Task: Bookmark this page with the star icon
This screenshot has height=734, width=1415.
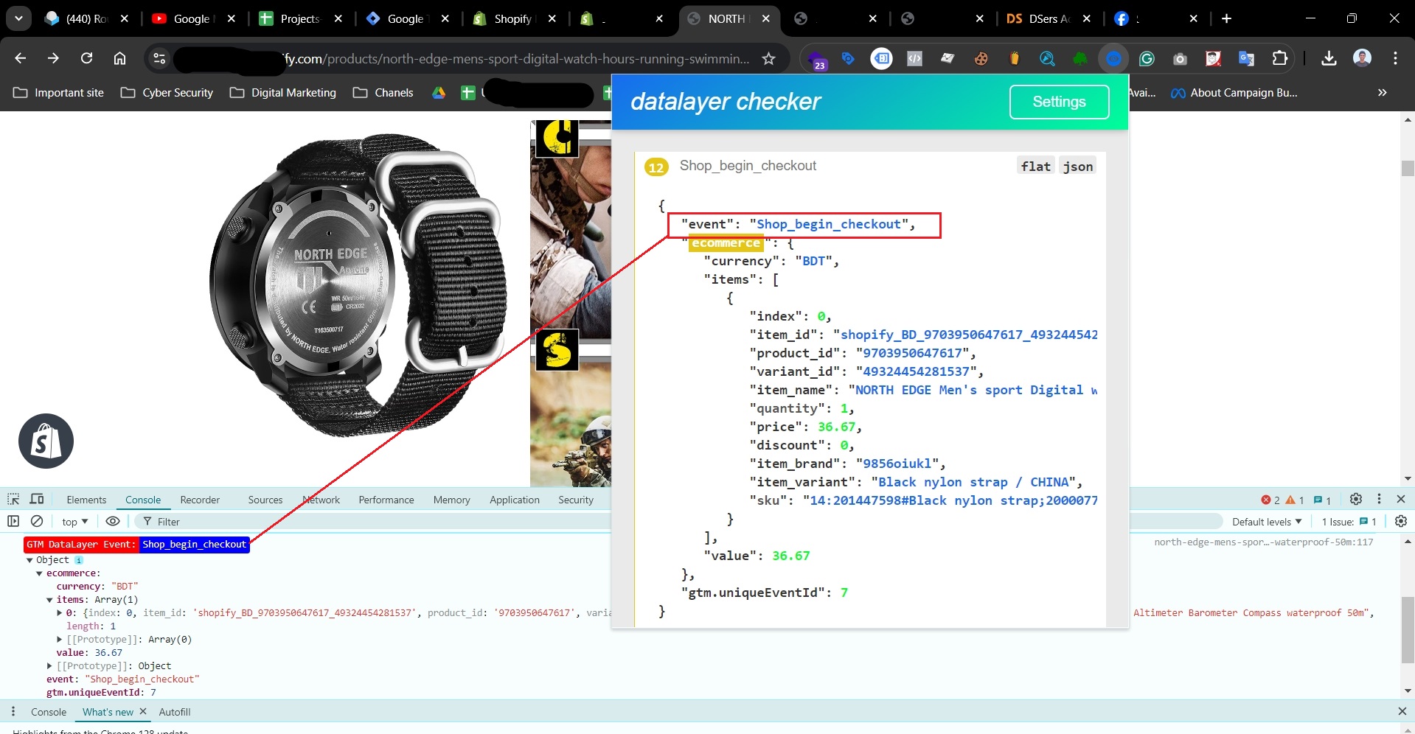Action: pyautogui.click(x=768, y=58)
